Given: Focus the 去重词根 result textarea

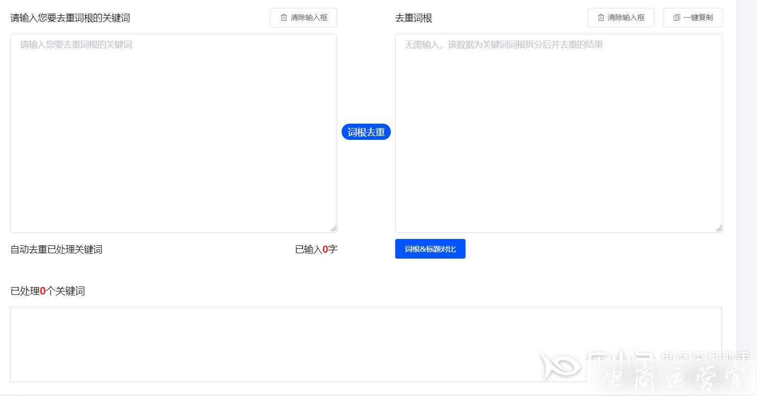Looking at the screenshot, I should click(x=559, y=133).
